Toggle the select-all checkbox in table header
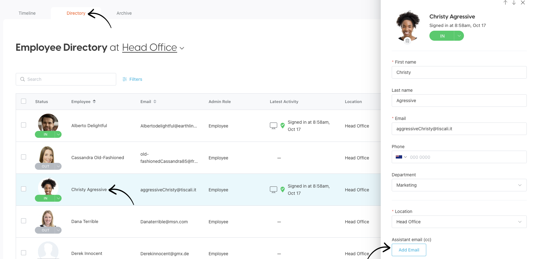 [x=24, y=101]
